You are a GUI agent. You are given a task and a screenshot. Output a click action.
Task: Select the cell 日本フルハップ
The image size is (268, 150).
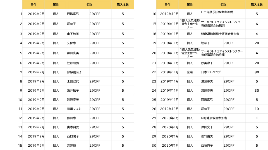tap(211, 72)
